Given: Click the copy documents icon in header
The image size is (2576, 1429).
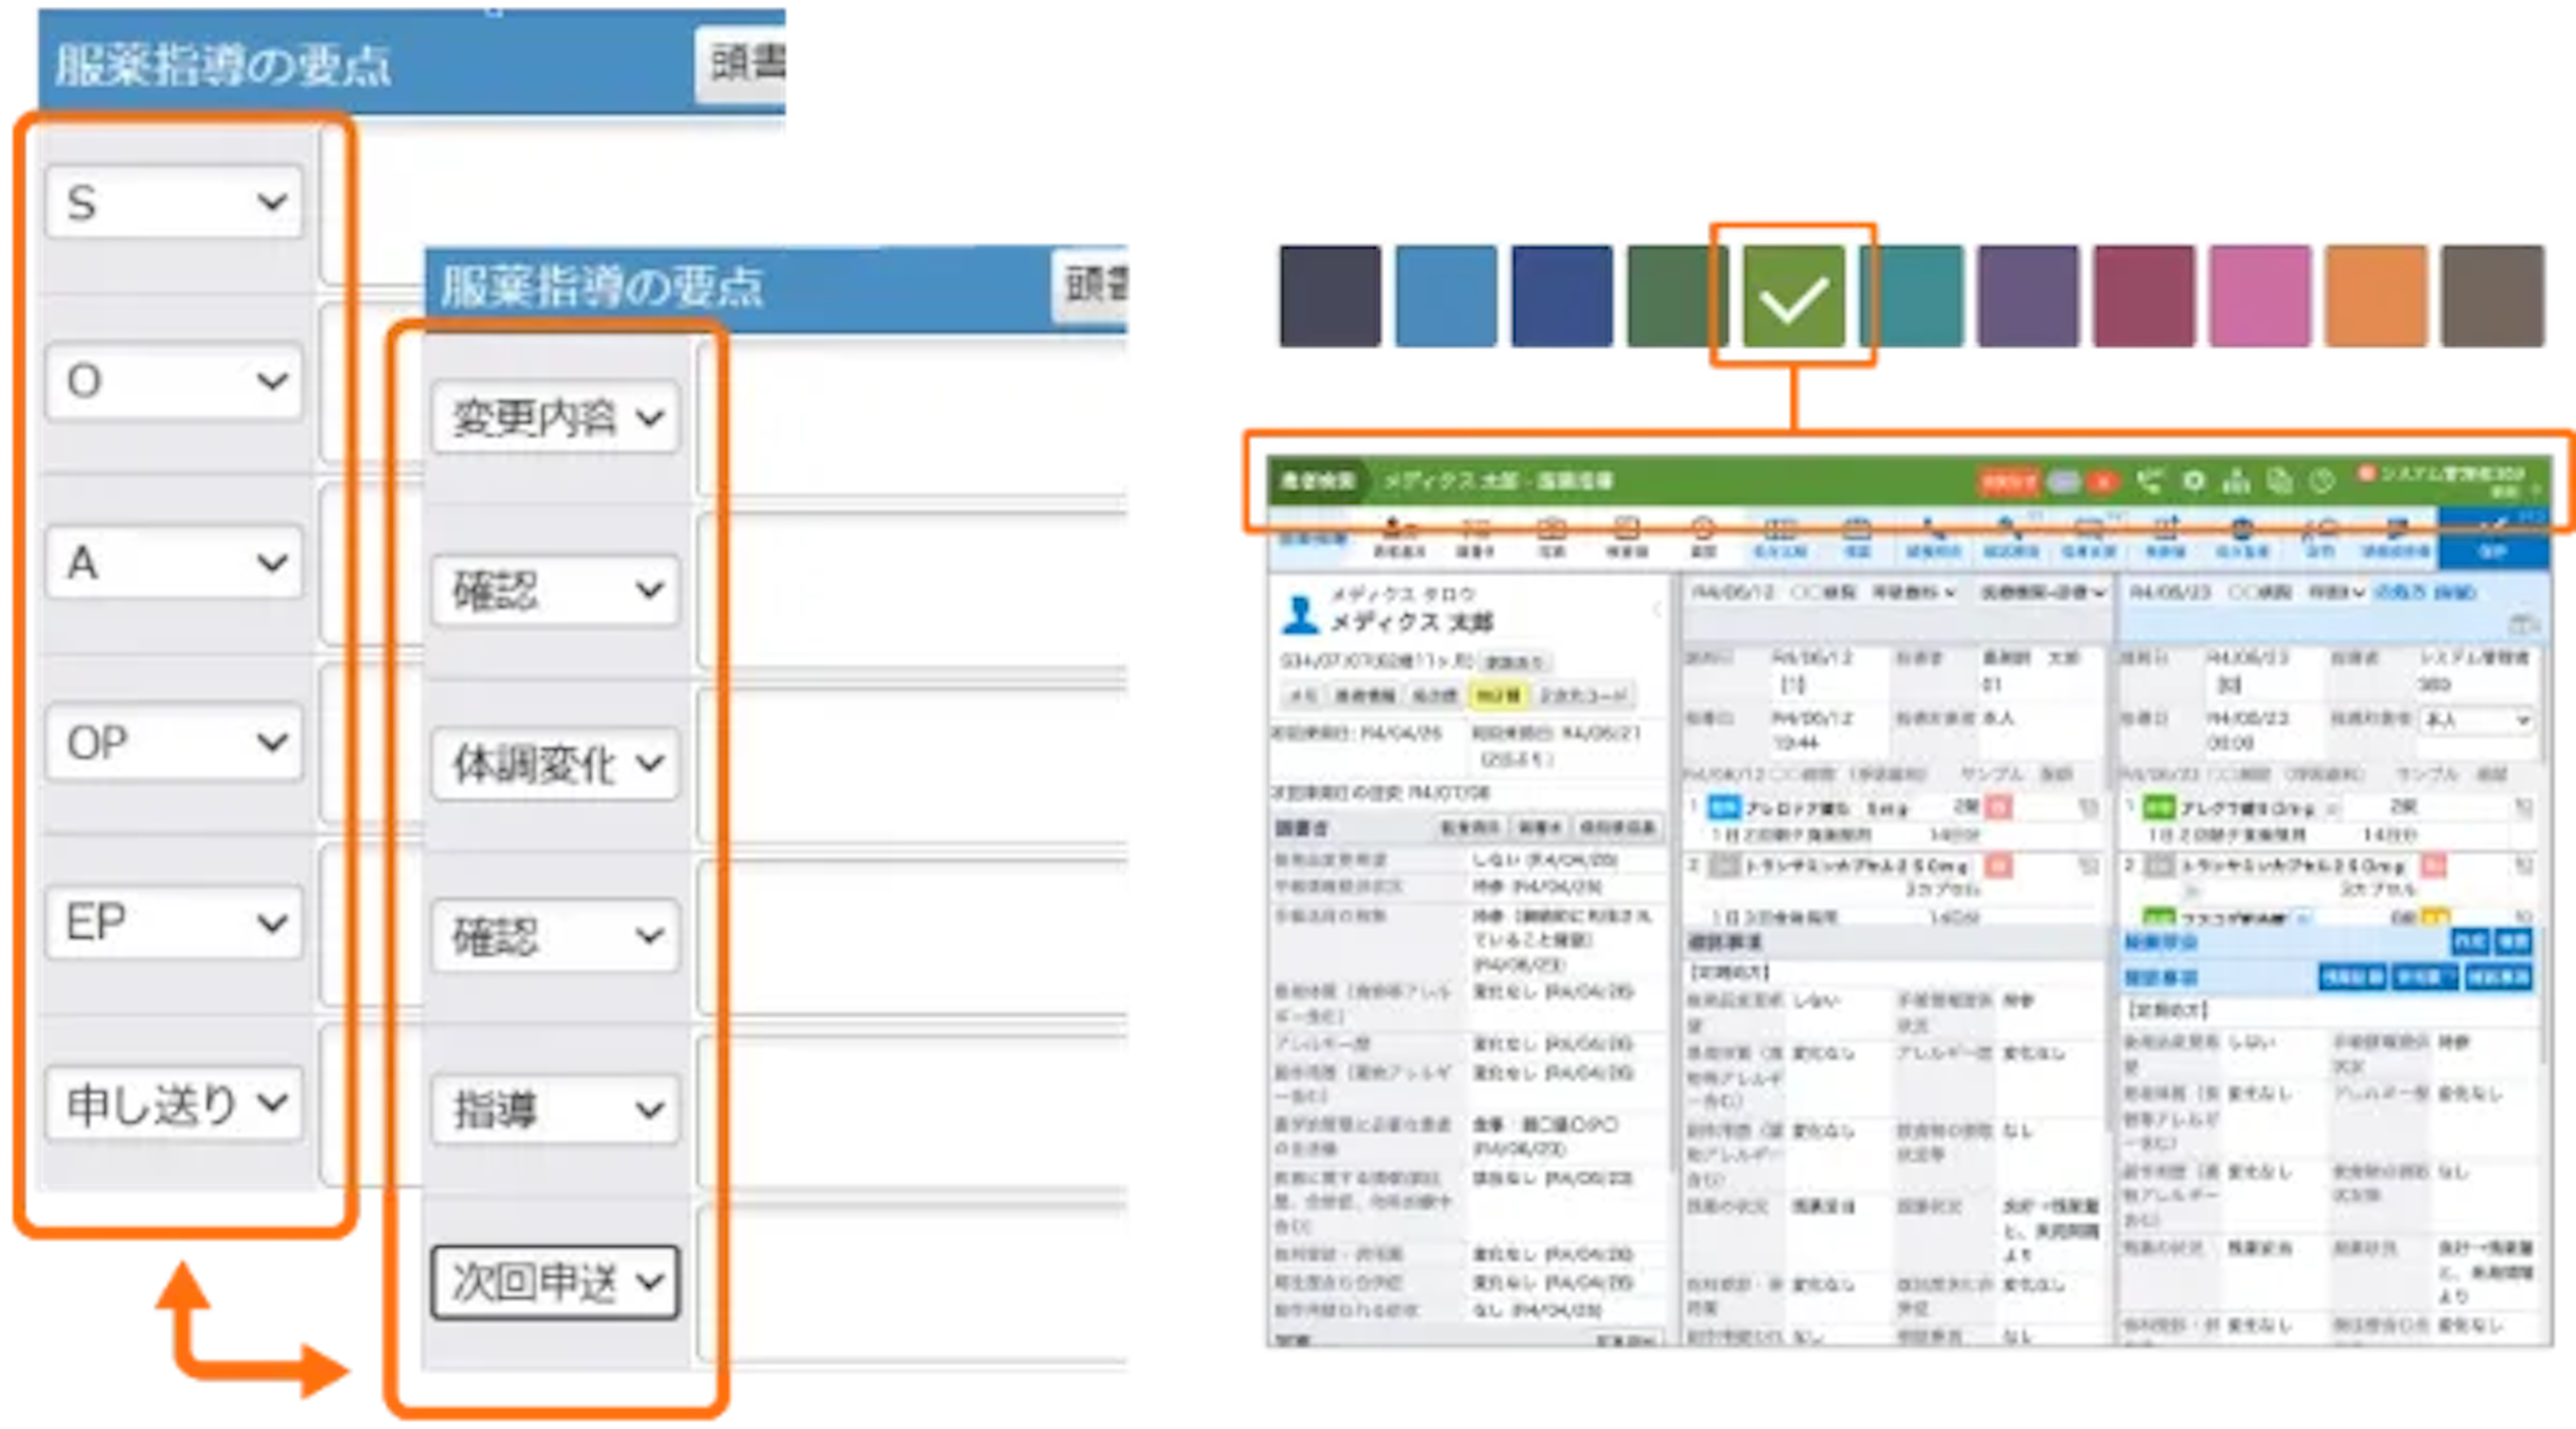Looking at the screenshot, I should coord(2279,481).
